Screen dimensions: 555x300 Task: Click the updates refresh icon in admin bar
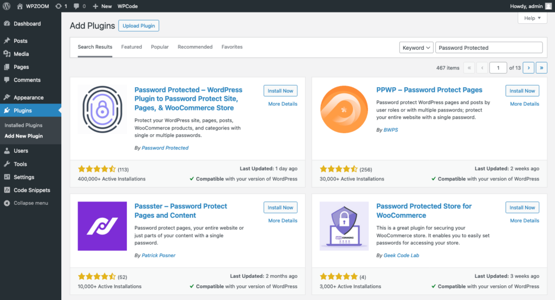(59, 6)
